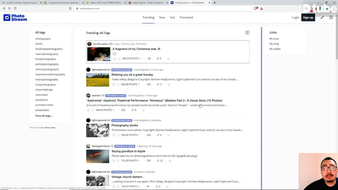Viewport: 338px width, 190px height.
Task: Bookmark the page with the bookmark icon
Action: coord(70,8)
